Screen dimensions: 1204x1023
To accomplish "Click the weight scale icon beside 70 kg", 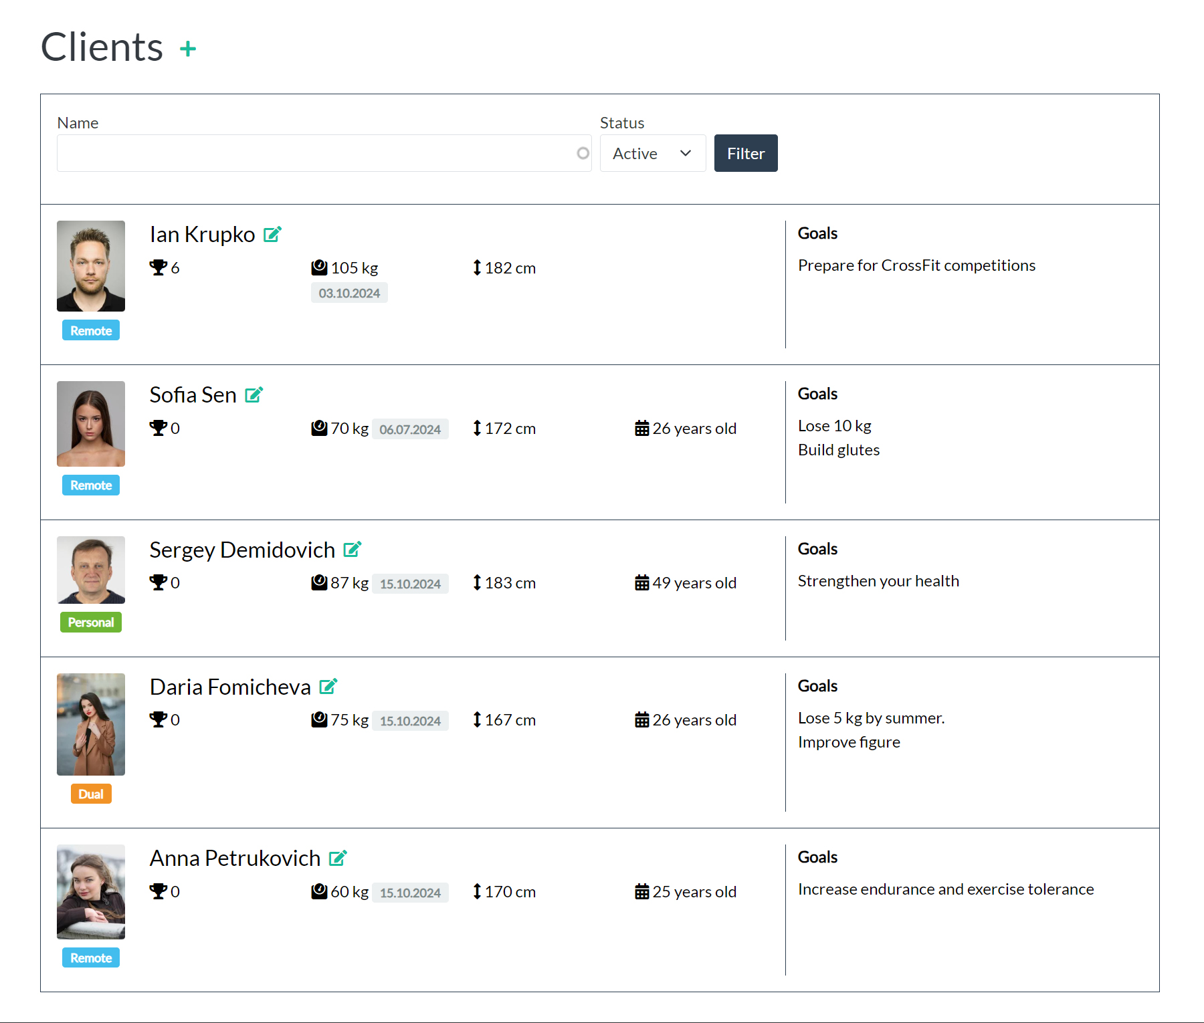I will click(x=319, y=428).
